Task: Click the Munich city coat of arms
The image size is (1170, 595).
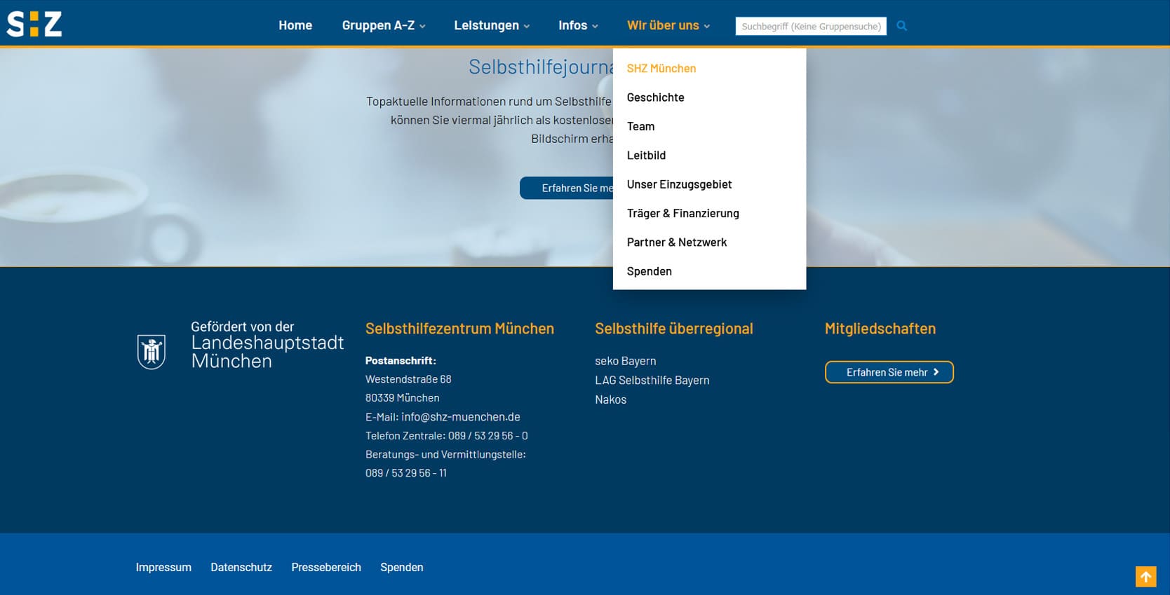Action: click(x=151, y=351)
